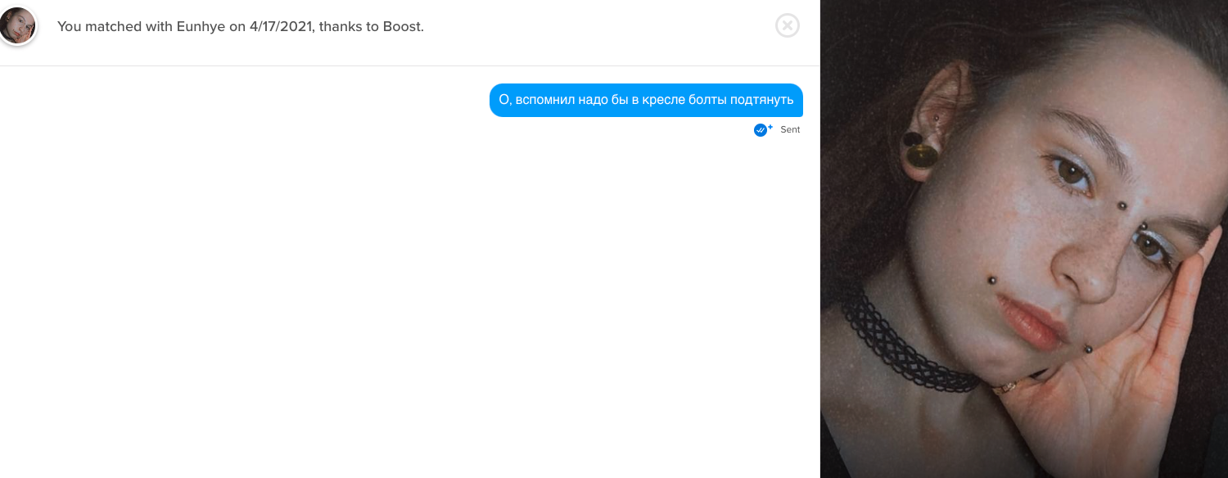Click the small plus next to read receipt
Viewport: 1228px width, 478px height.
770,127
